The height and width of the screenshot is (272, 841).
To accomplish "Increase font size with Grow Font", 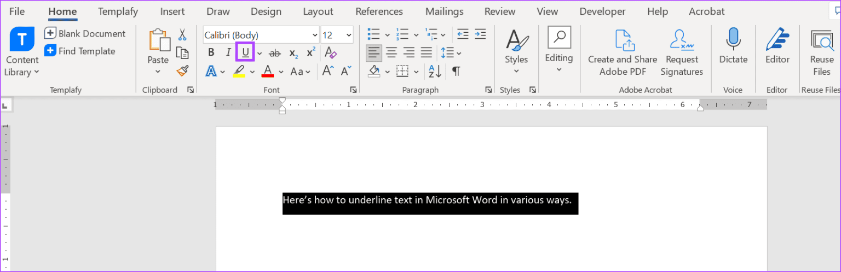I will (x=328, y=71).
